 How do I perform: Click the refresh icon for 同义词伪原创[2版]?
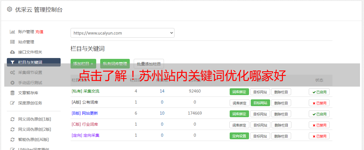tap(12, 129)
